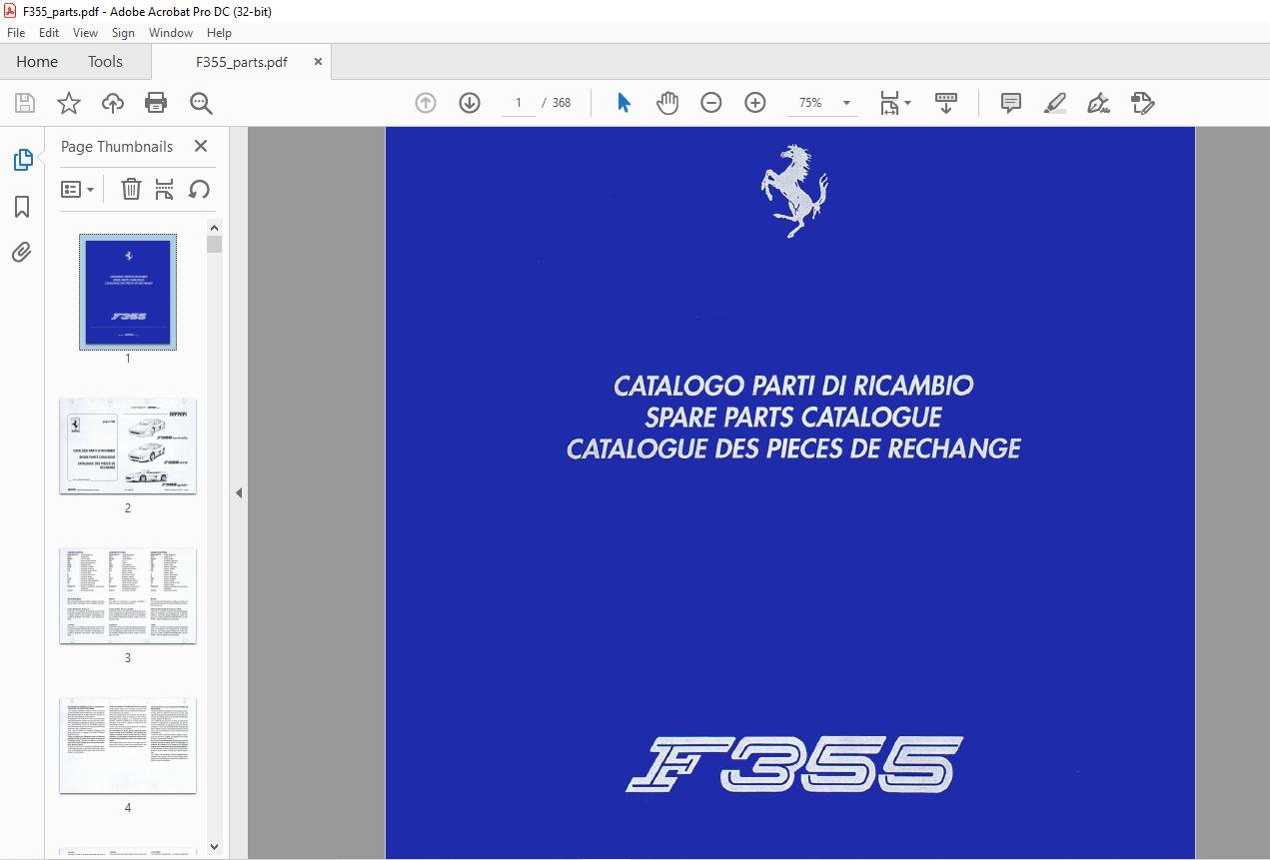Image resolution: width=1270 pixels, height=860 pixels.
Task: Click the send for signature stamp icon
Action: click(x=1143, y=103)
